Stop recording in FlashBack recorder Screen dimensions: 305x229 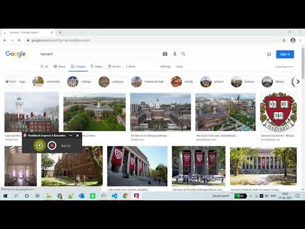pos(52,146)
